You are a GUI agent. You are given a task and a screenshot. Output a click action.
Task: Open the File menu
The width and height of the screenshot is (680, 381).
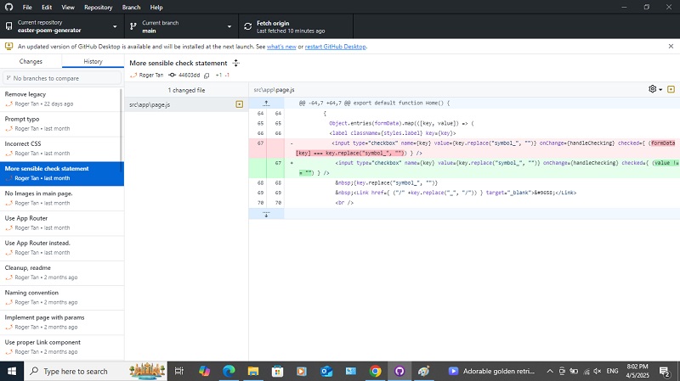pos(27,8)
